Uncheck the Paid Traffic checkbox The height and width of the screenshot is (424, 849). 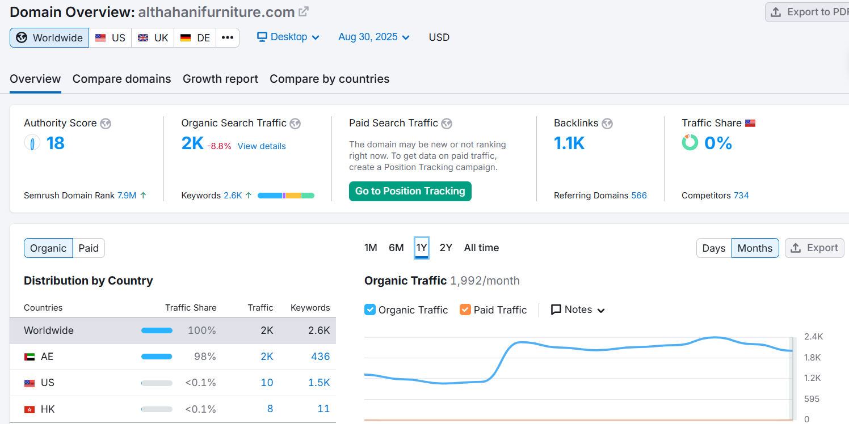pos(465,310)
